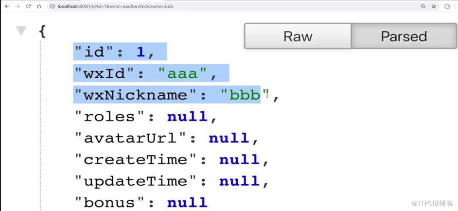The height and width of the screenshot is (211, 458).
Task: View site info icon beside localhost URL
Action: 52,6
